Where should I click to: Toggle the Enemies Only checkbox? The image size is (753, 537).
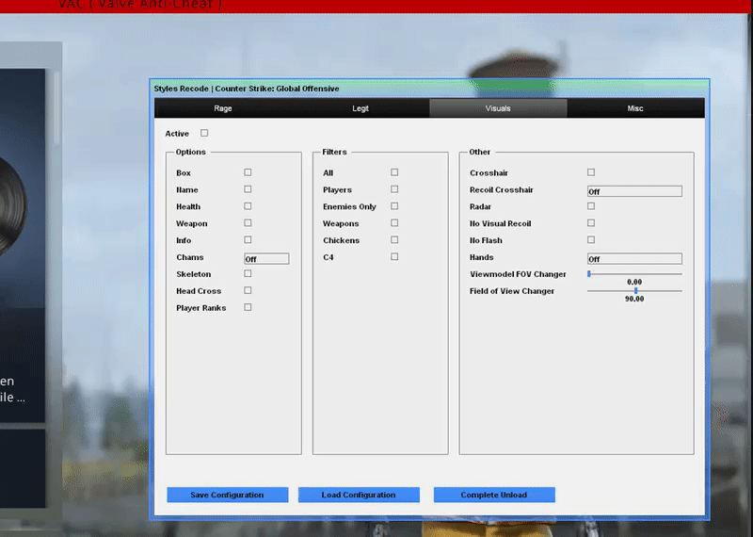coord(394,205)
